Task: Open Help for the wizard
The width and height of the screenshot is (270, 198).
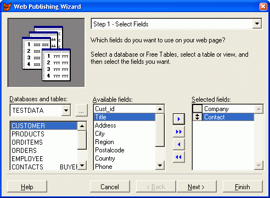Action: pos(27,187)
